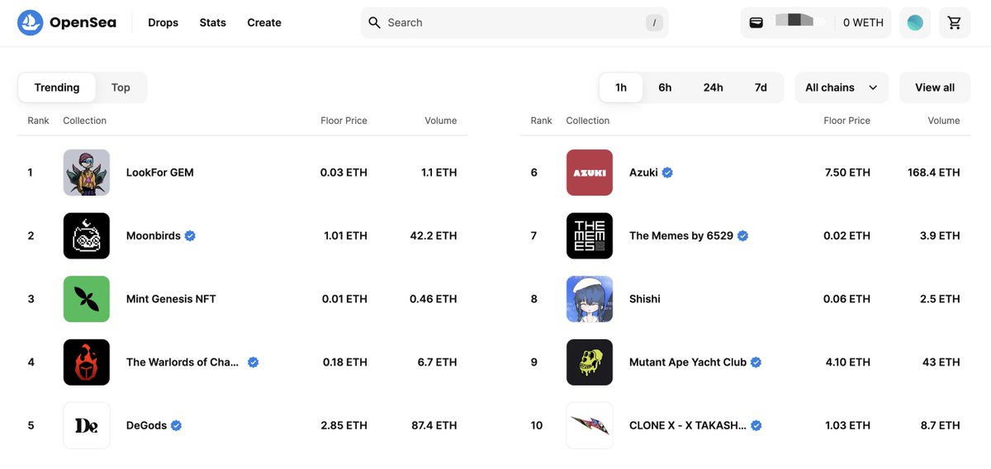This screenshot has width=991, height=469.
Task: Click Warlords volume 6.7 ETH
Action: click(x=438, y=362)
